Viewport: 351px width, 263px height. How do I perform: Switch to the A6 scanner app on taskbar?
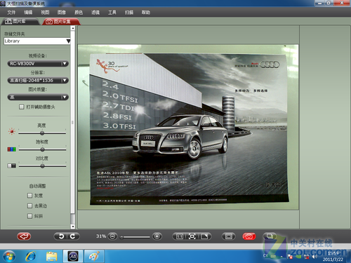tap(73, 257)
